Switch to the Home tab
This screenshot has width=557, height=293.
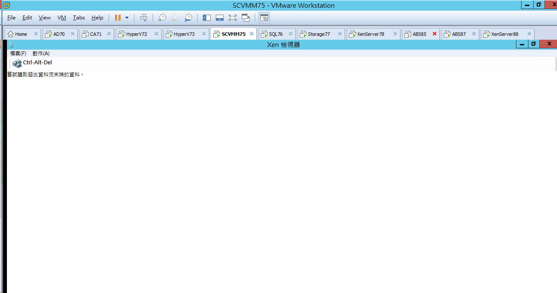point(23,34)
